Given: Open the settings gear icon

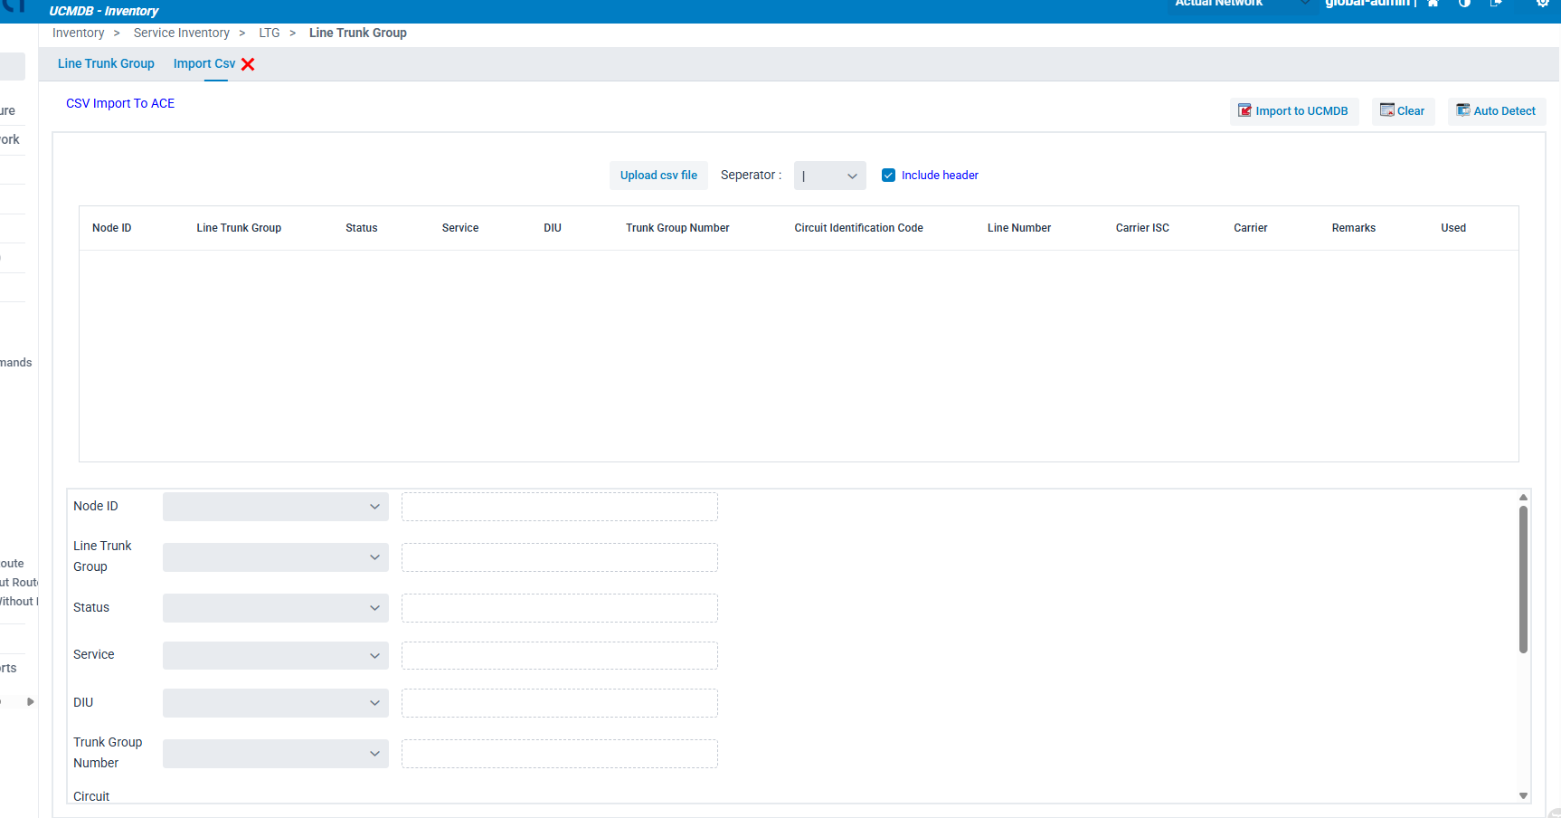Looking at the screenshot, I should click(1542, 4).
